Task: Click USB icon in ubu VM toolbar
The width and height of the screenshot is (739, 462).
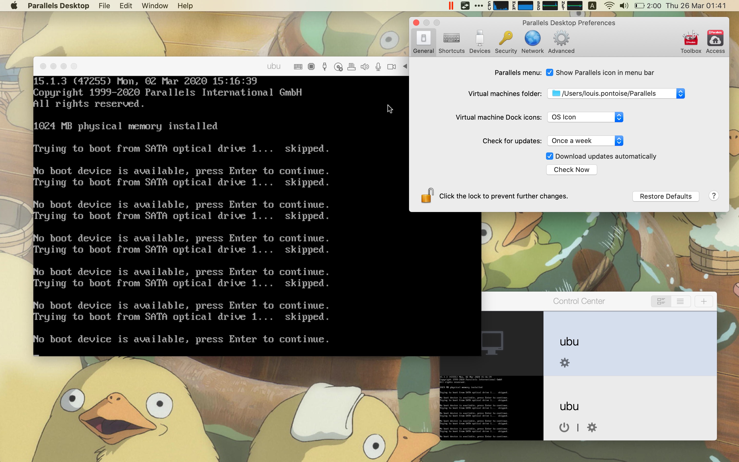Action: click(325, 67)
